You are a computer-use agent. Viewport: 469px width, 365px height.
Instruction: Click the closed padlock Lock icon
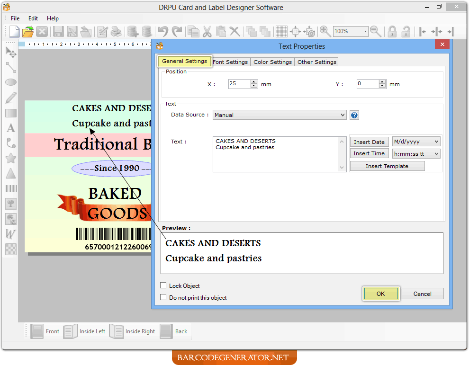tap(392, 31)
